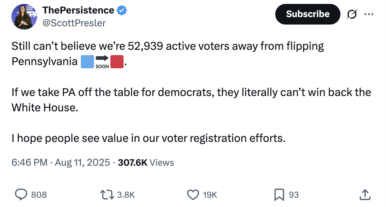Open the 6:46 PM Aug 11, 2025 timestamp
The image size is (386, 207).
pyautogui.click(x=61, y=163)
